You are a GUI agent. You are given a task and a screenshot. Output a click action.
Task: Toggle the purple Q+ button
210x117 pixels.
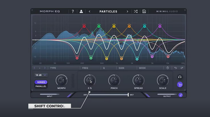[x=180, y=85]
